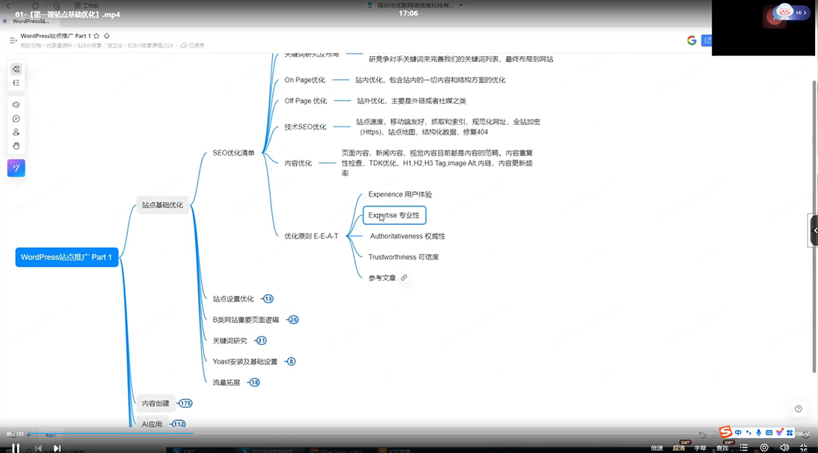Select the hand drag tool

point(16,145)
